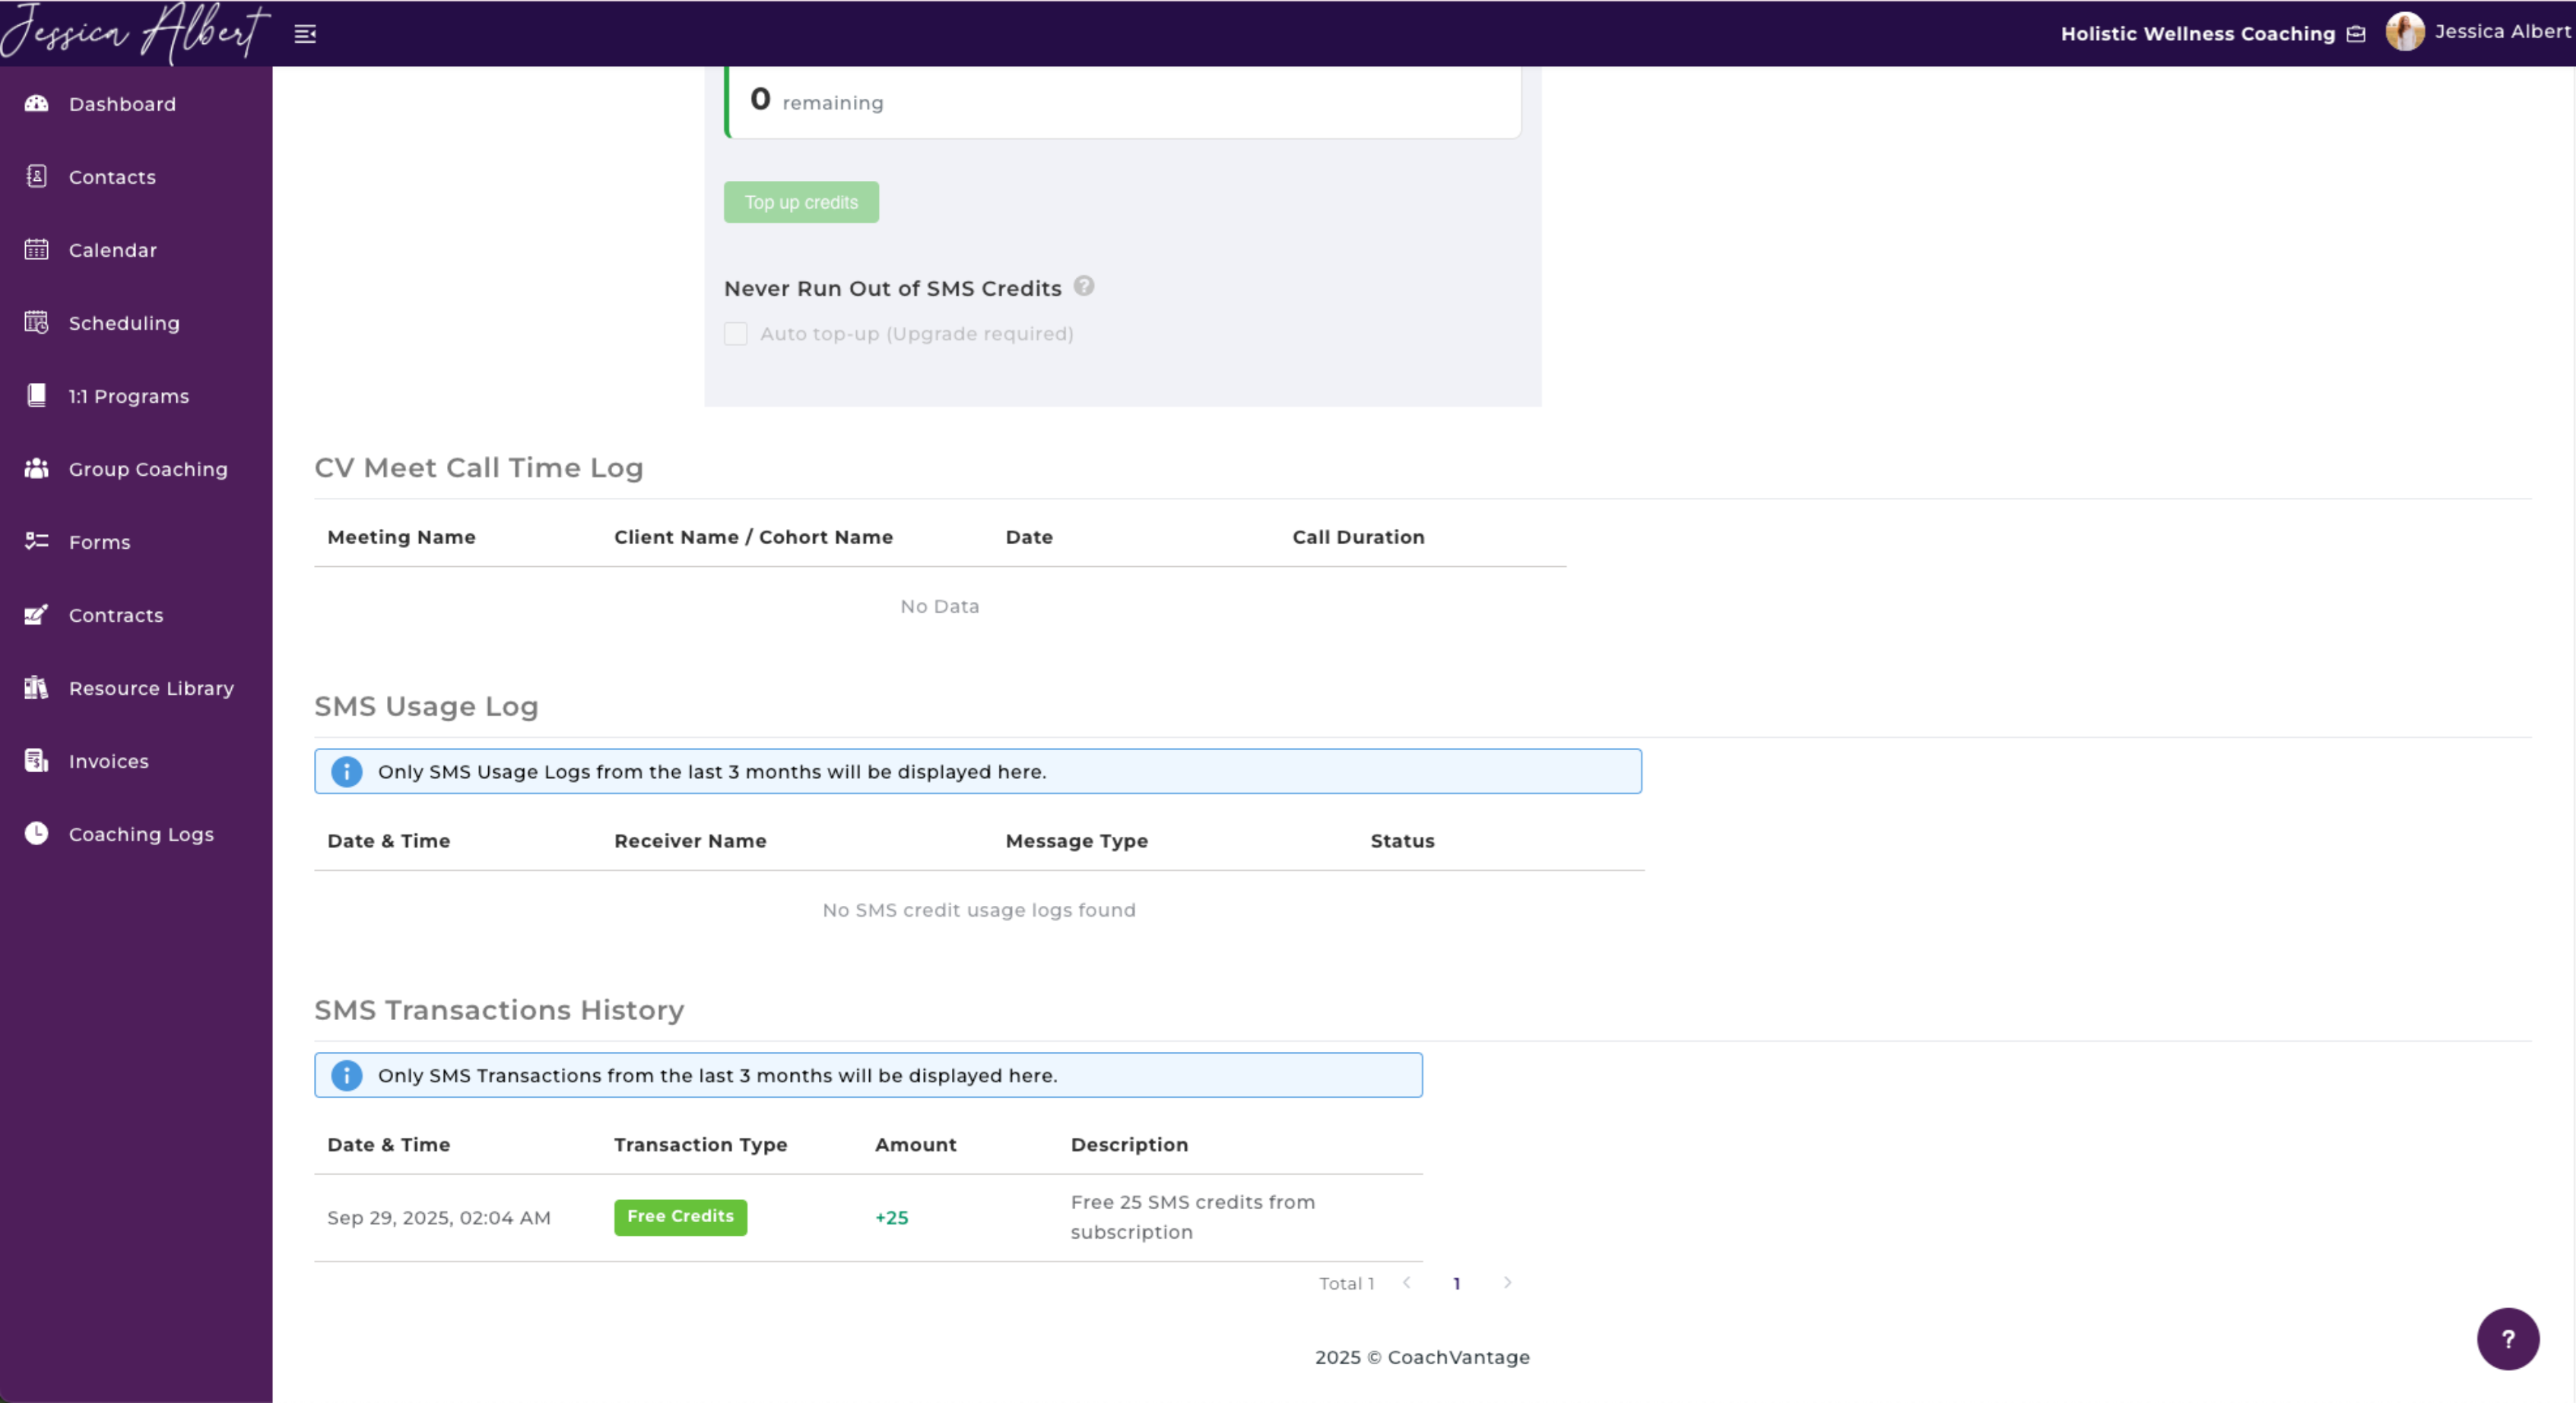Click the Coaching Logs clock icon

(x=37, y=834)
